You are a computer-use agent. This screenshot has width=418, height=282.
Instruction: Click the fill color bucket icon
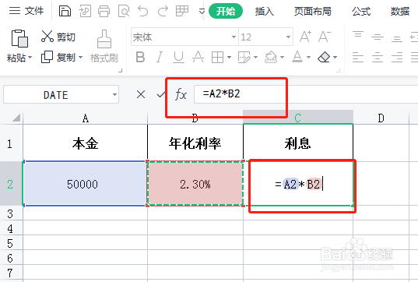click(x=271, y=57)
